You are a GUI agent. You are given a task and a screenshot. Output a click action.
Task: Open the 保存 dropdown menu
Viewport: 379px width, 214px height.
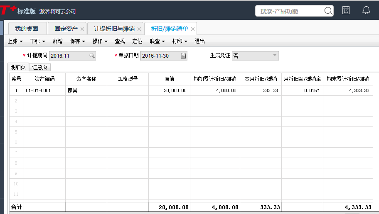click(x=77, y=41)
